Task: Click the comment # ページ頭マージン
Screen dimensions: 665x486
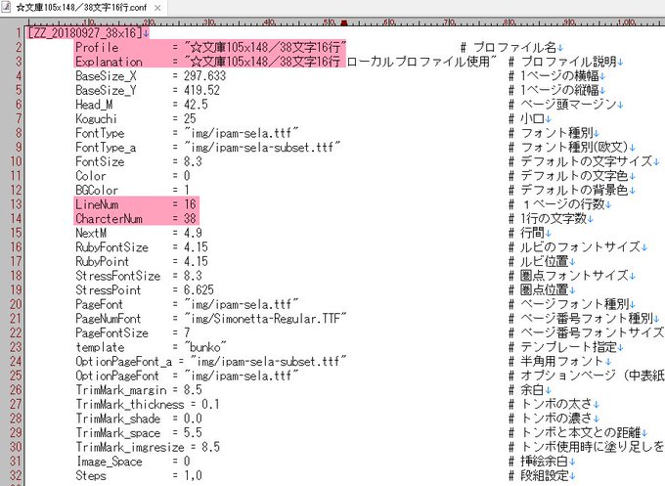Action: (562, 105)
